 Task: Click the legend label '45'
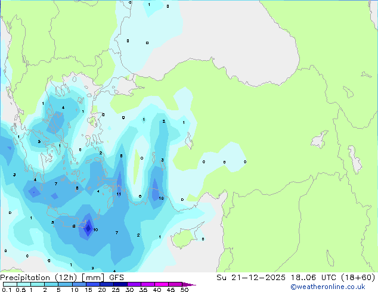(171, 290)
